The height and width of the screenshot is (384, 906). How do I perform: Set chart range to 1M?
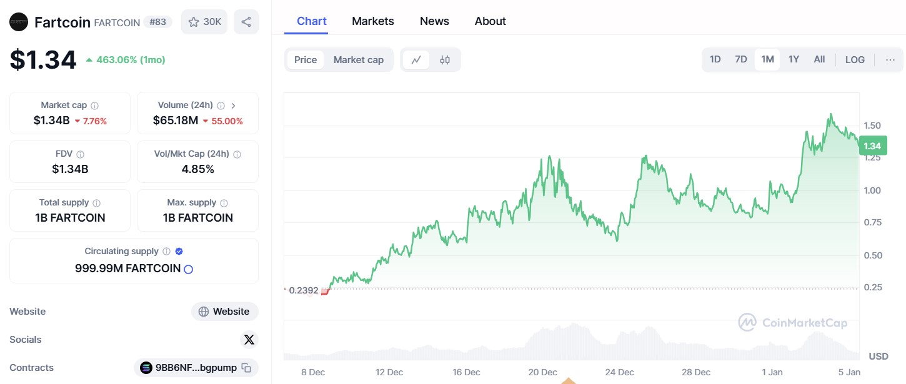coord(767,60)
